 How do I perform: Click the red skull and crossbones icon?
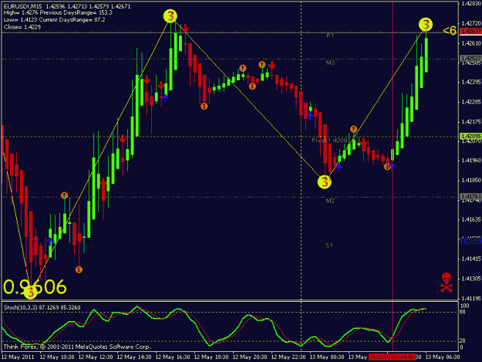[447, 282]
